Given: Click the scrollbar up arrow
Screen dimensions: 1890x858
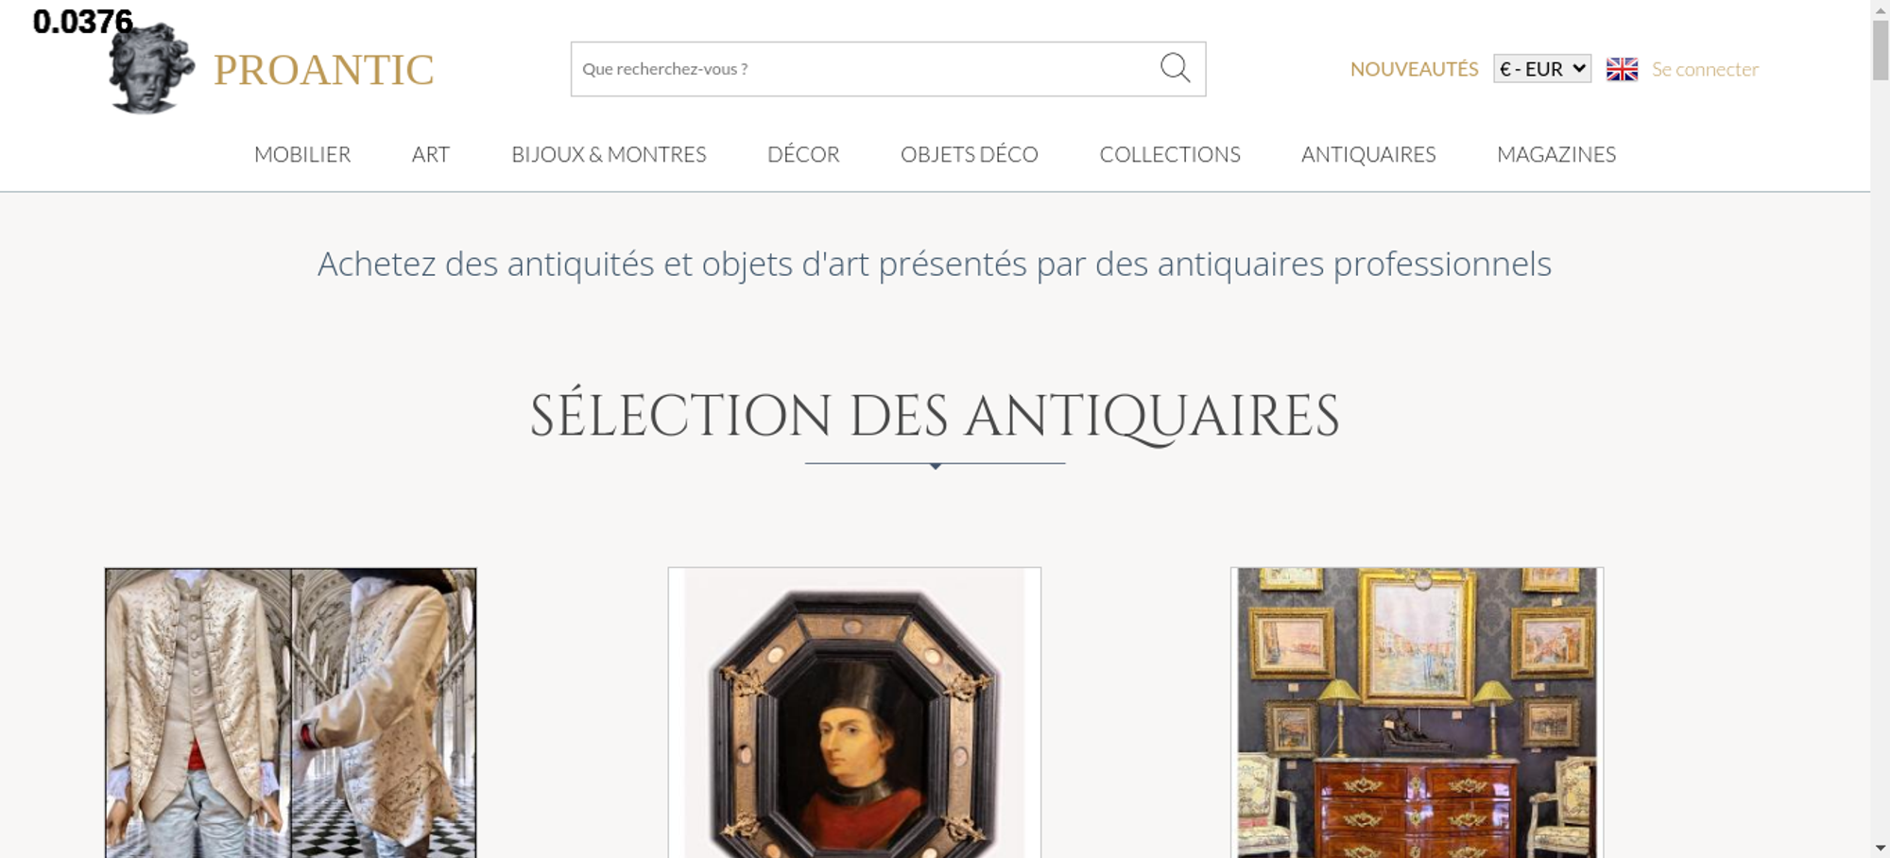Looking at the screenshot, I should coord(1881,9).
